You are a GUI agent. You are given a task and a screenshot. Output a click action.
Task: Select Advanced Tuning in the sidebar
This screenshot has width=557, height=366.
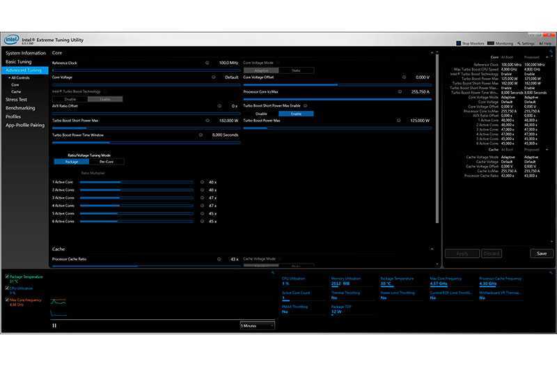24,70
